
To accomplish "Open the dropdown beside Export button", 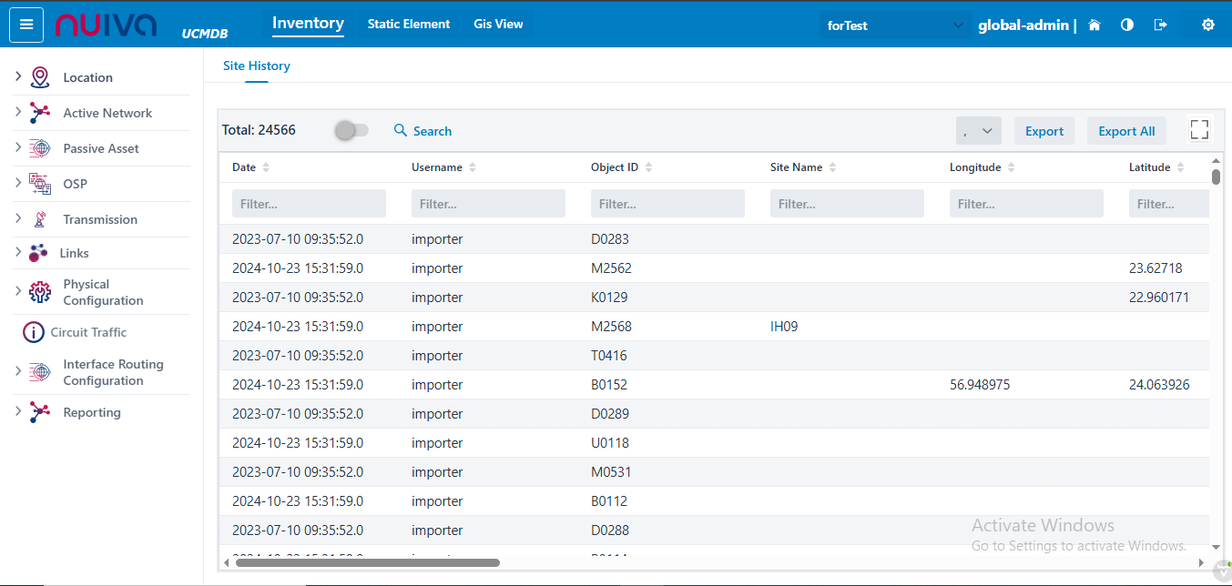I will click(x=979, y=131).
